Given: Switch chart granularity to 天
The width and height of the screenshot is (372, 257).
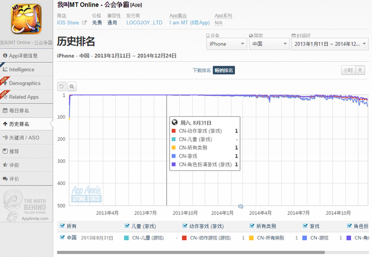Looking at the screenshot, I should click(x=360, y=70).
